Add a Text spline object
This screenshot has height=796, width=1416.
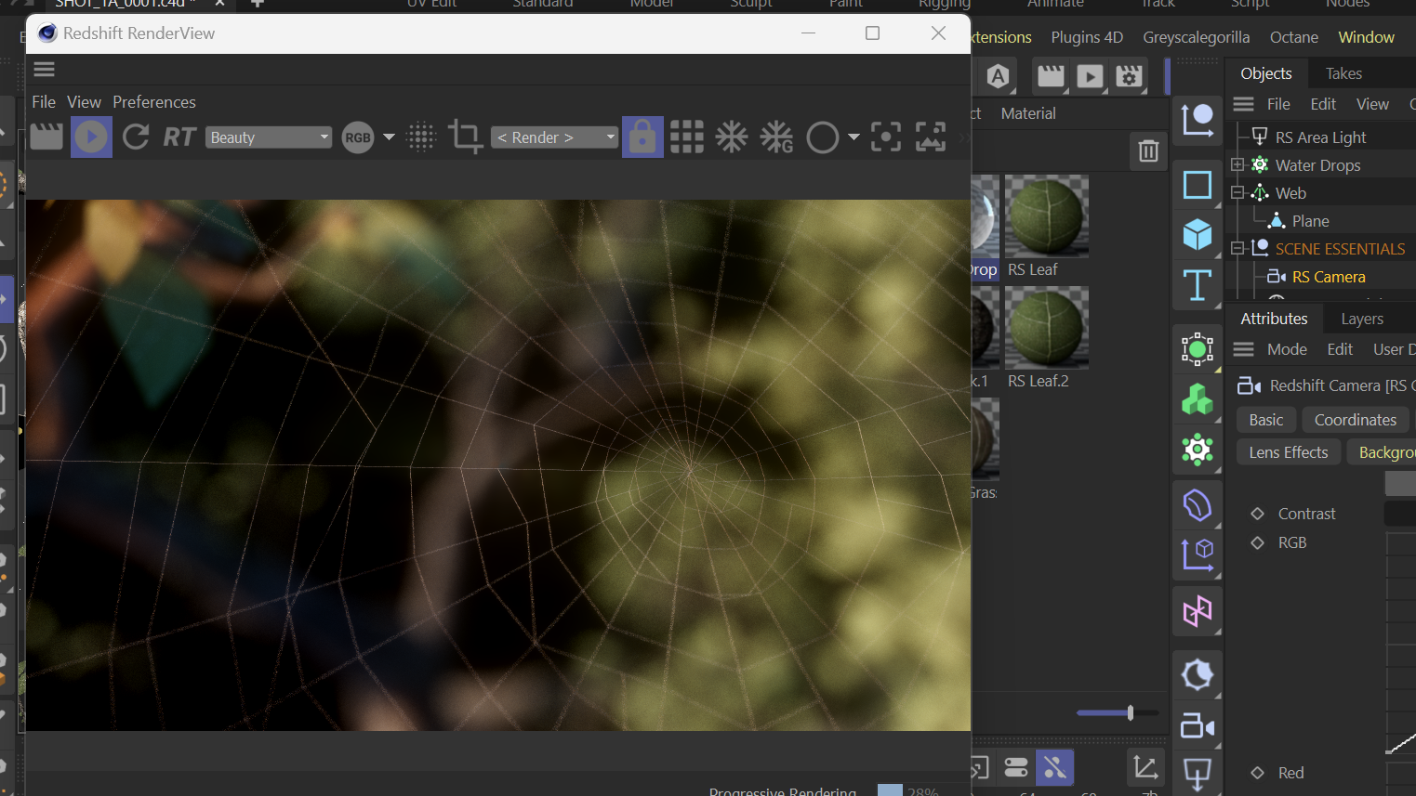click(1198, 285)
